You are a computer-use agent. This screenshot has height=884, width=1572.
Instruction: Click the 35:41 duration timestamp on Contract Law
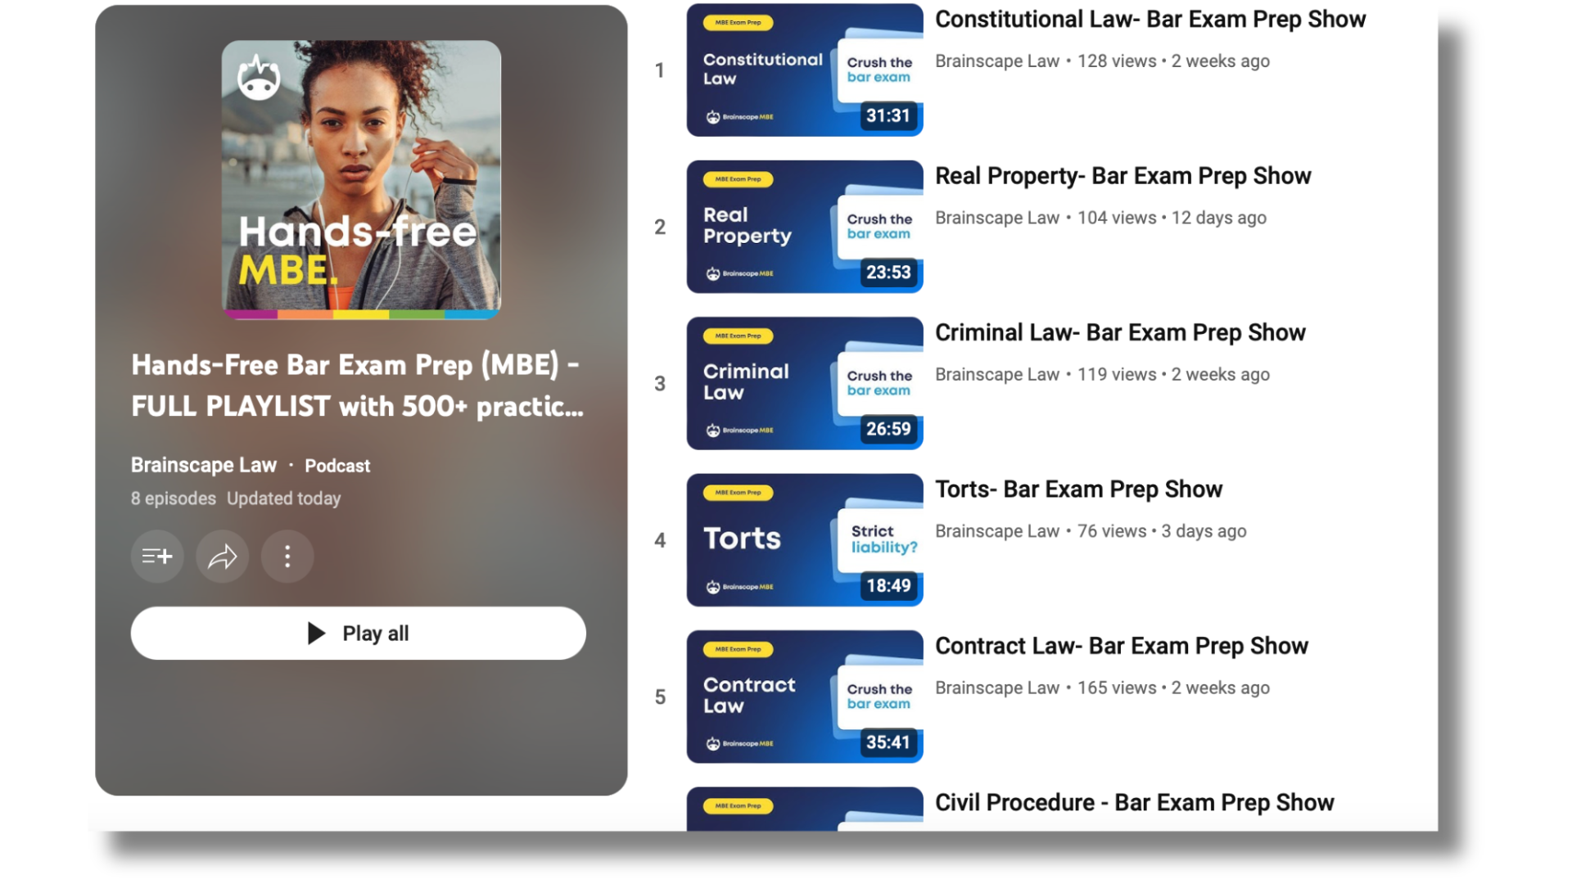click(x=888, y=742)
